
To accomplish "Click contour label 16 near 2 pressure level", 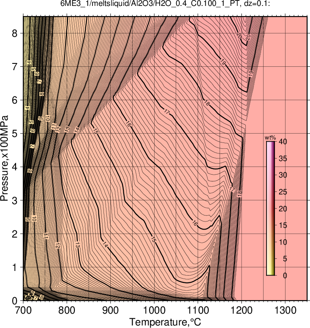I will pos(195,224).
